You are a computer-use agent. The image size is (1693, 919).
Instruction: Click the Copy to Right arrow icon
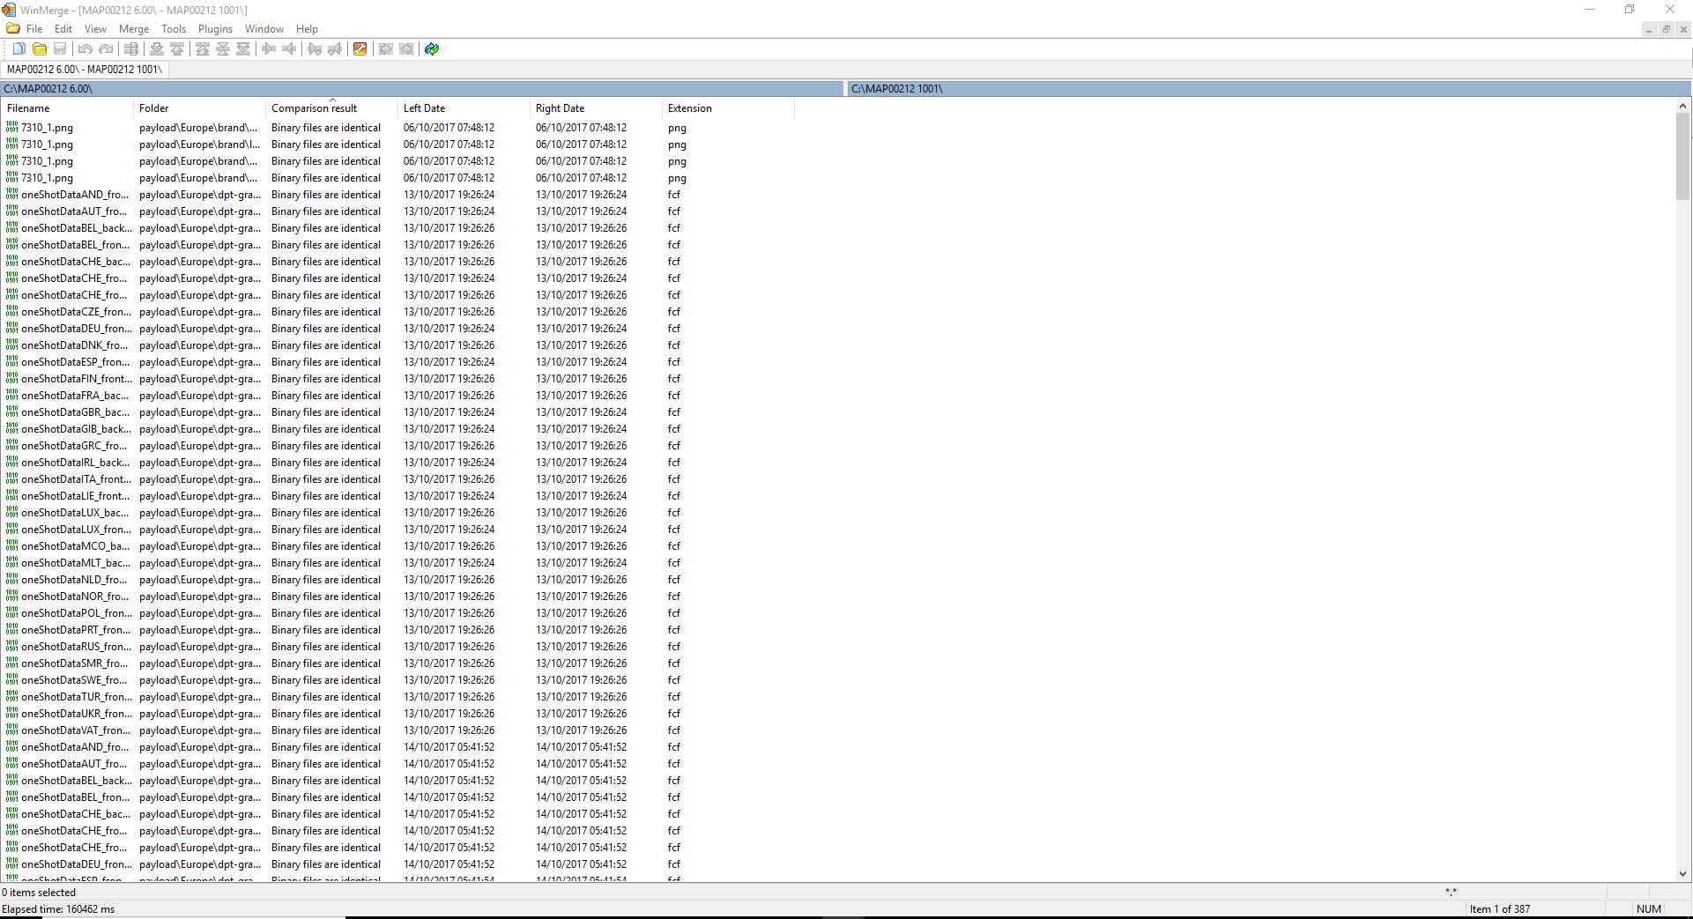tap(269, 49)
